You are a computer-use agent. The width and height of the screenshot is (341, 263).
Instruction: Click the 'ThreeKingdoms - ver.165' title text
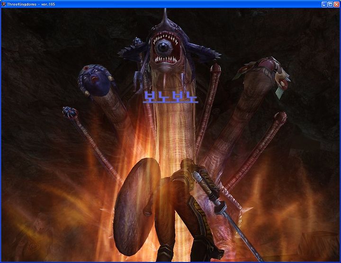(x=31, y=4)
